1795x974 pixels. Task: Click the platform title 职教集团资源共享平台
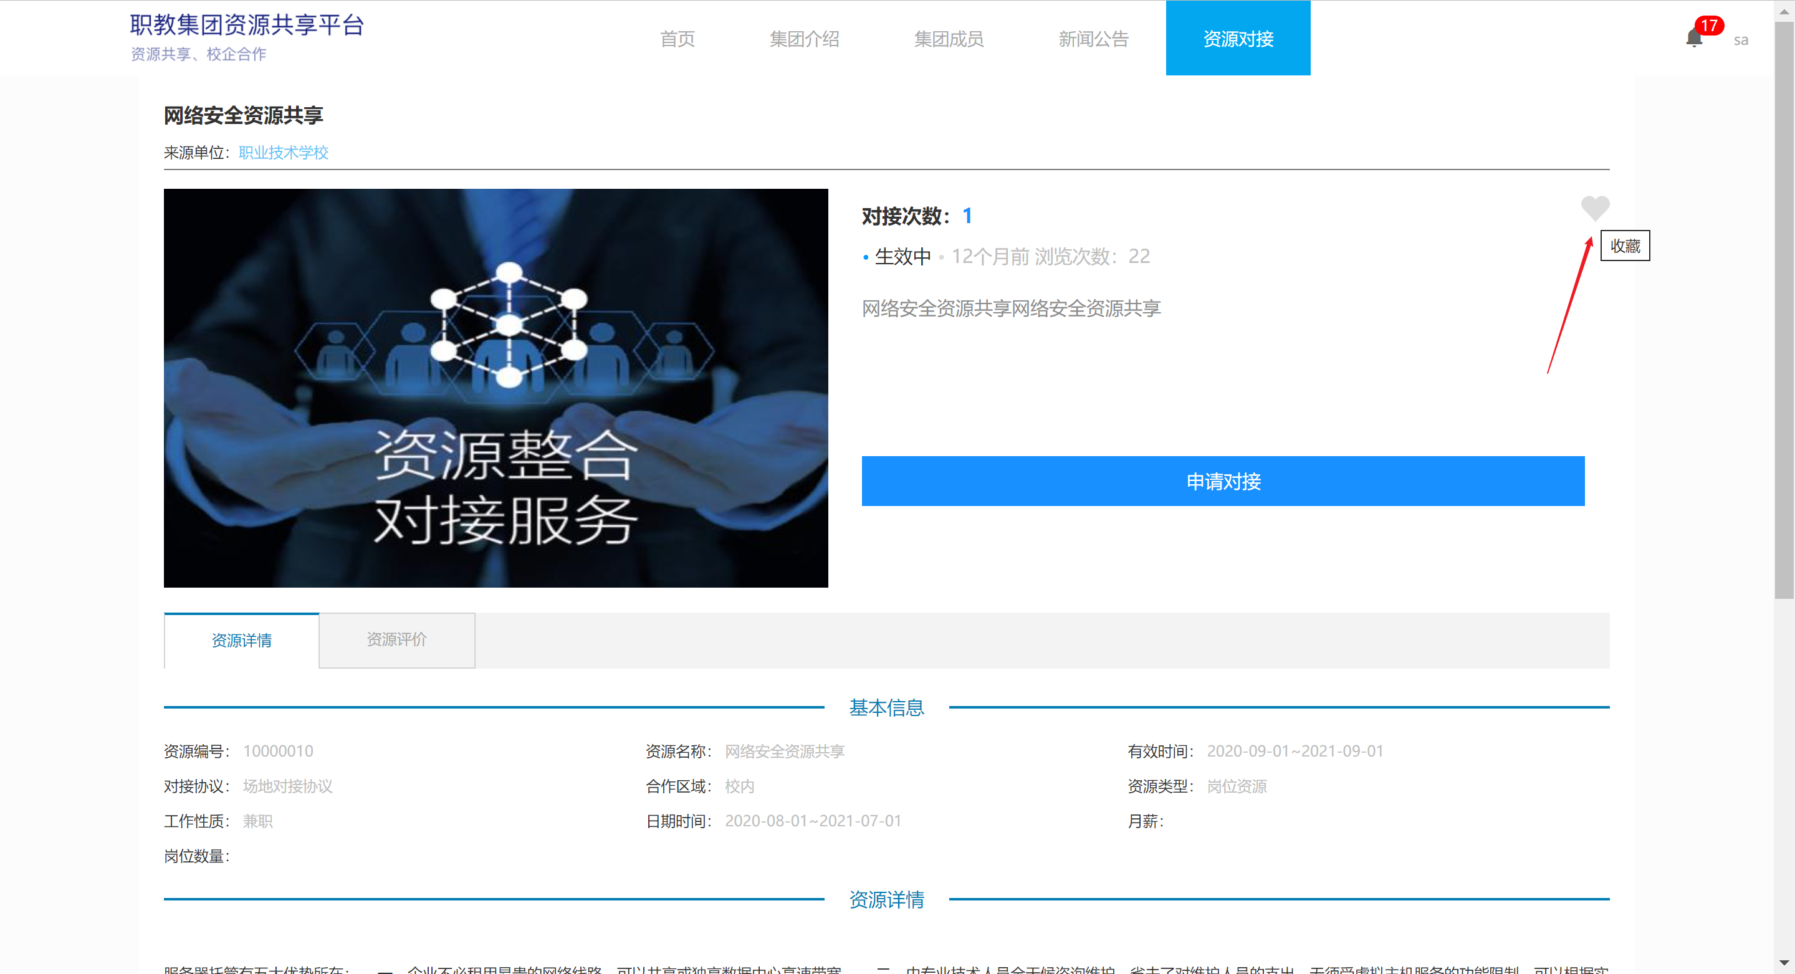tap(247, 25)
